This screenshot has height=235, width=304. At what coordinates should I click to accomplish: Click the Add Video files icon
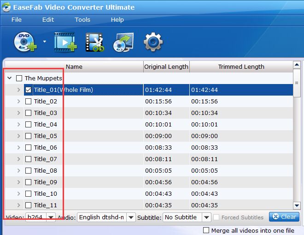click(x=65, y=42)
